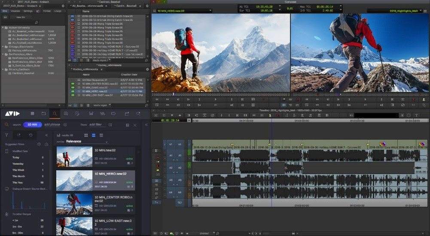The height and width of the screenshot is (236, 430).
Task: Clear the search with the X icon
Action: pos(135,125)
